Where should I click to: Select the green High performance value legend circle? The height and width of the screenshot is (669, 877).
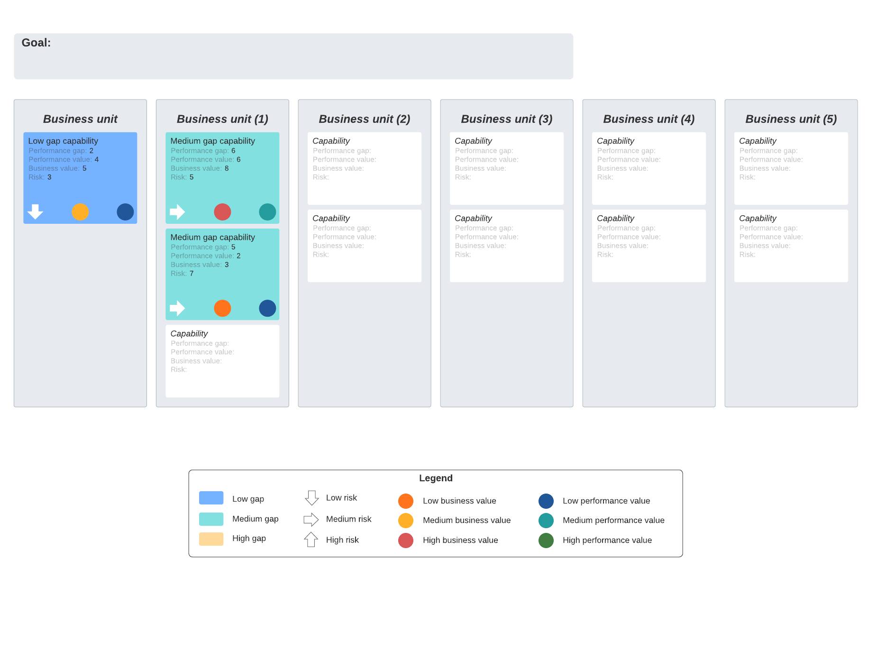coord(546,541)
